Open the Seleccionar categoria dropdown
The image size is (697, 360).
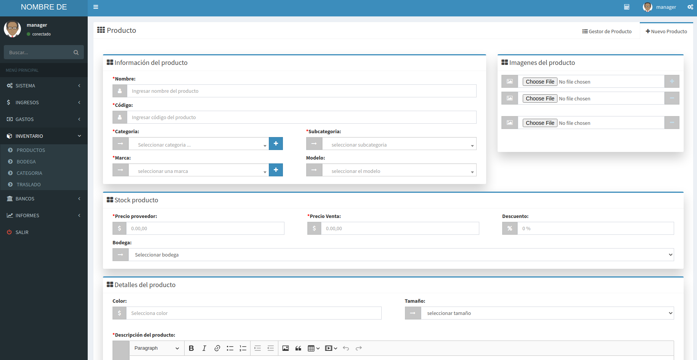click(x=198, y=144)
